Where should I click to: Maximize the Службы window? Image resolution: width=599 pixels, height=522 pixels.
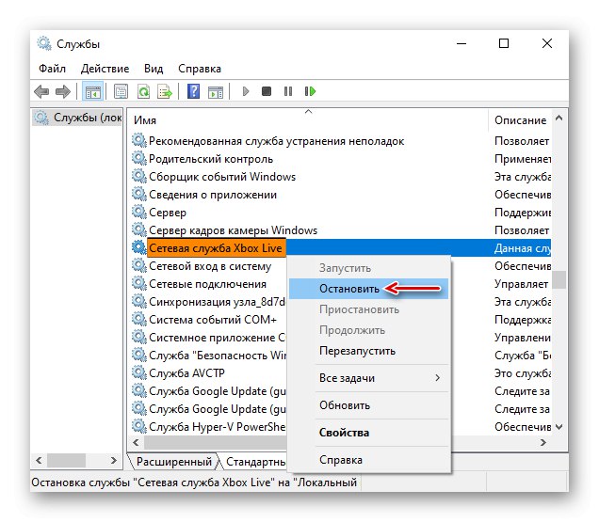504,43
